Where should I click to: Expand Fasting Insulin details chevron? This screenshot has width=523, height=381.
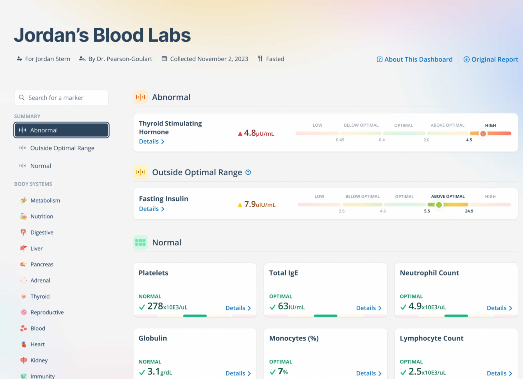[x=163, y=209]
